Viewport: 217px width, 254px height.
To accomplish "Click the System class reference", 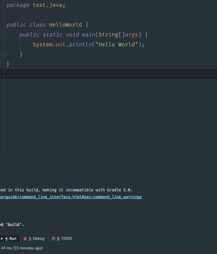I will [43, 45].
